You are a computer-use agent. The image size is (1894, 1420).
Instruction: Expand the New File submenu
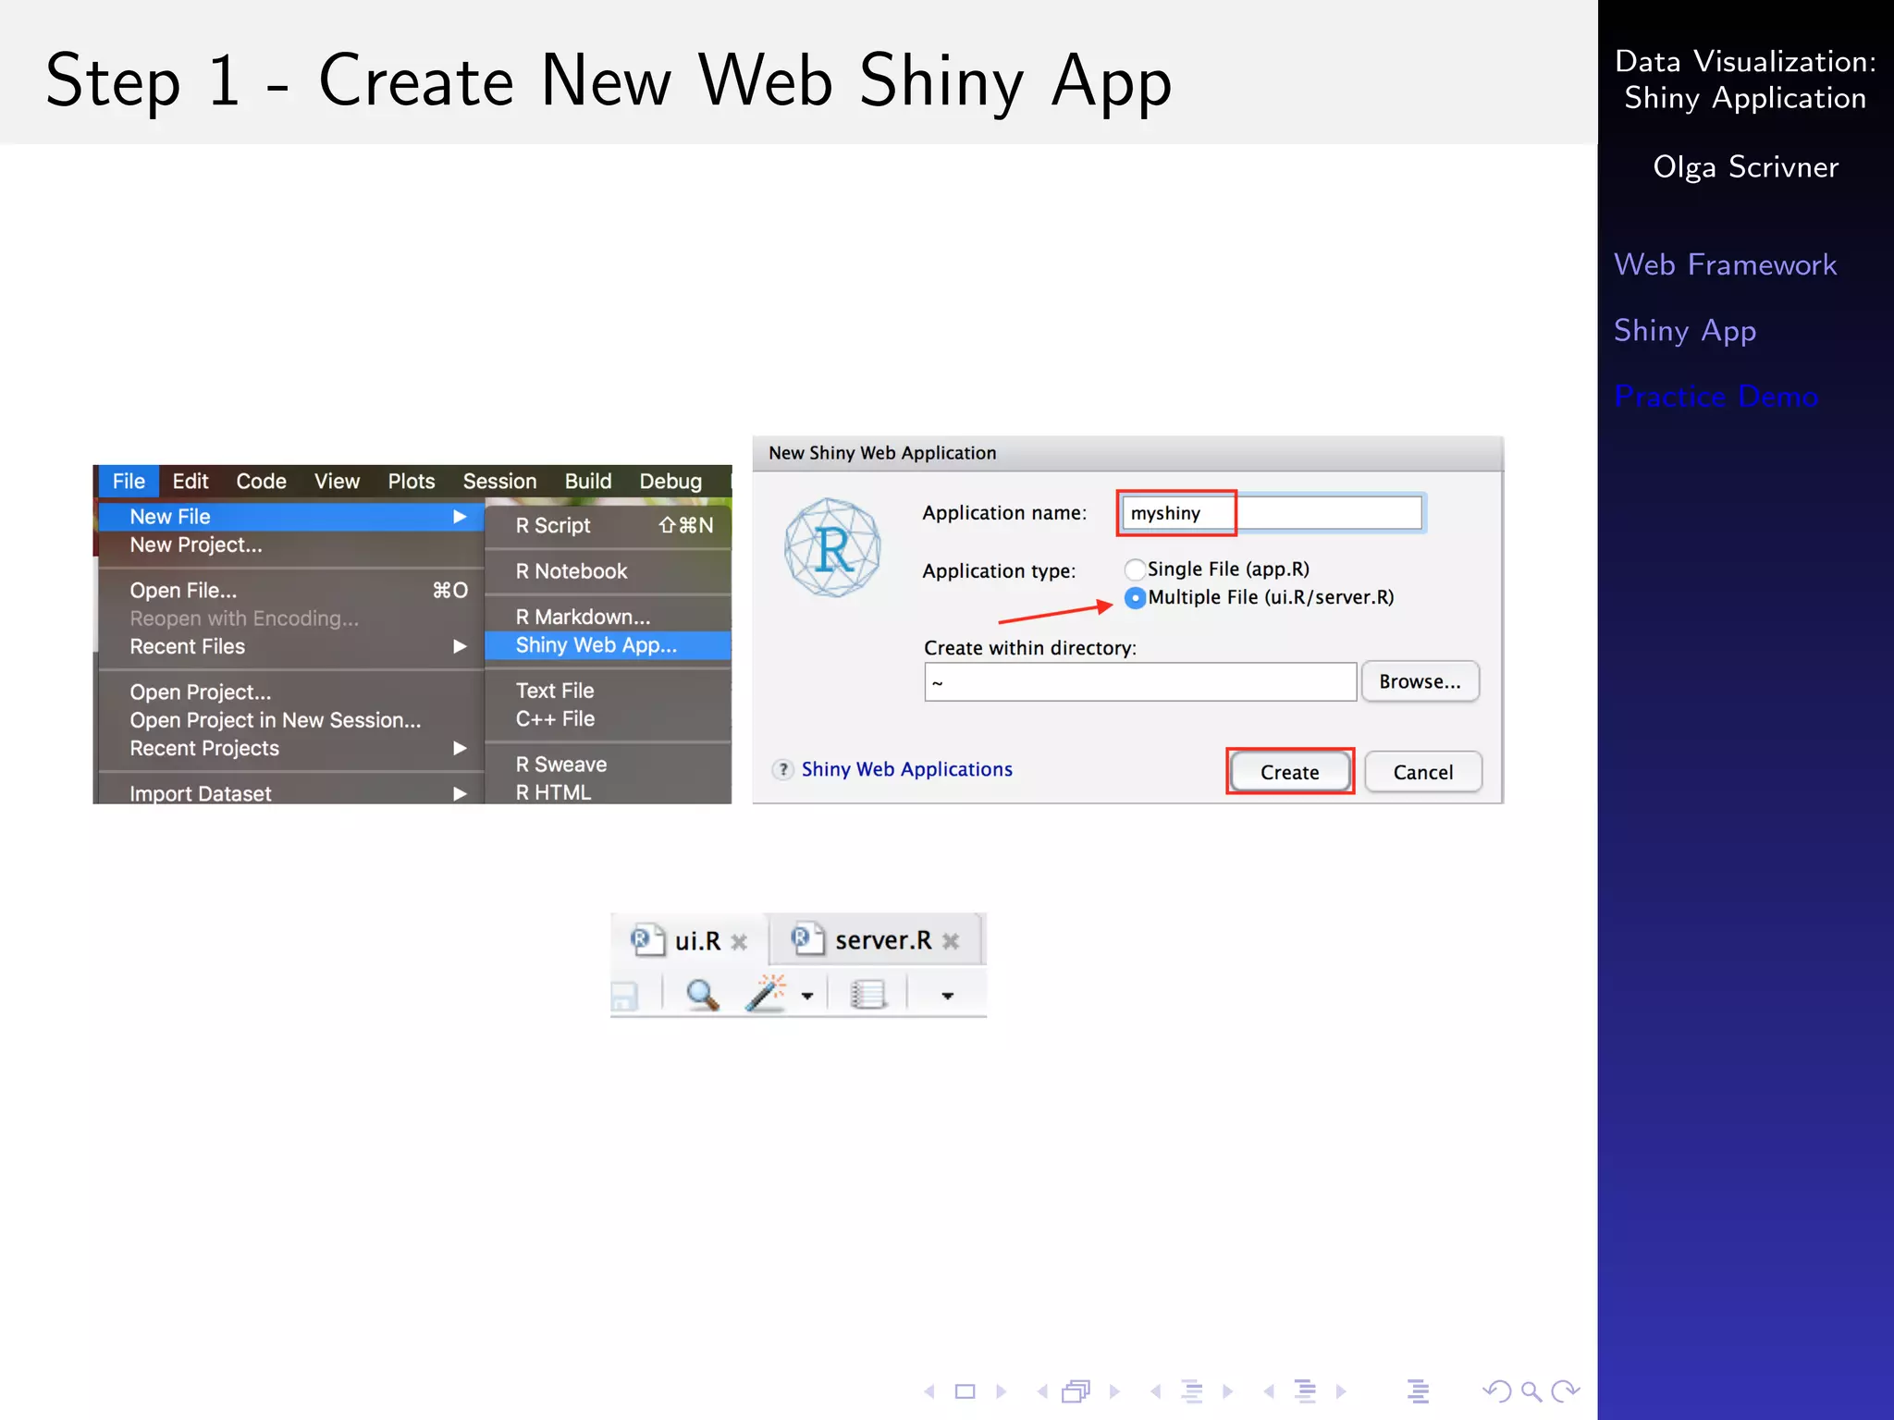[x=291, y=517]
